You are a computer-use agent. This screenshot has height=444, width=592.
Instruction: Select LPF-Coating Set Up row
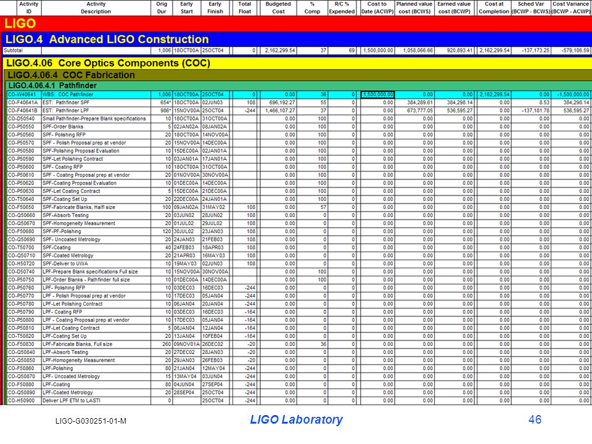[300, 336]
